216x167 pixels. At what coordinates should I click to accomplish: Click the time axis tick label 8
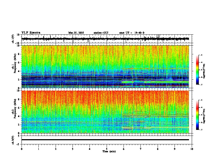pos(158,149)
